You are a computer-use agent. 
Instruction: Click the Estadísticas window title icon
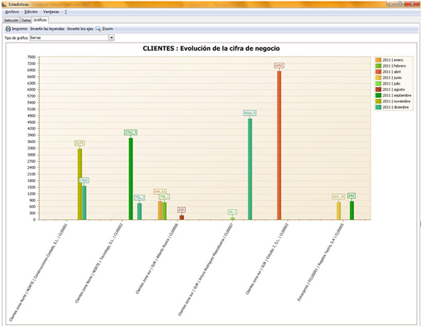tap(4, 5)
